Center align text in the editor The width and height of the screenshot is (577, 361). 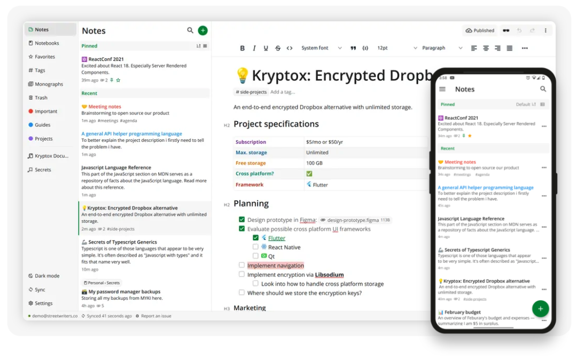[x=486, y=48]
